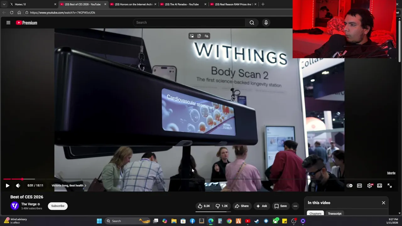The image size is (402, 226).
Task: Go to YouTube Premium home logo
Action: (27, 23)
